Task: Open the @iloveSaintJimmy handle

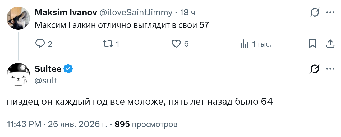Action: [136, 12]
